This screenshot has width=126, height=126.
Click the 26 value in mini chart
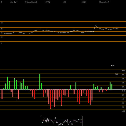pos(81,119)
